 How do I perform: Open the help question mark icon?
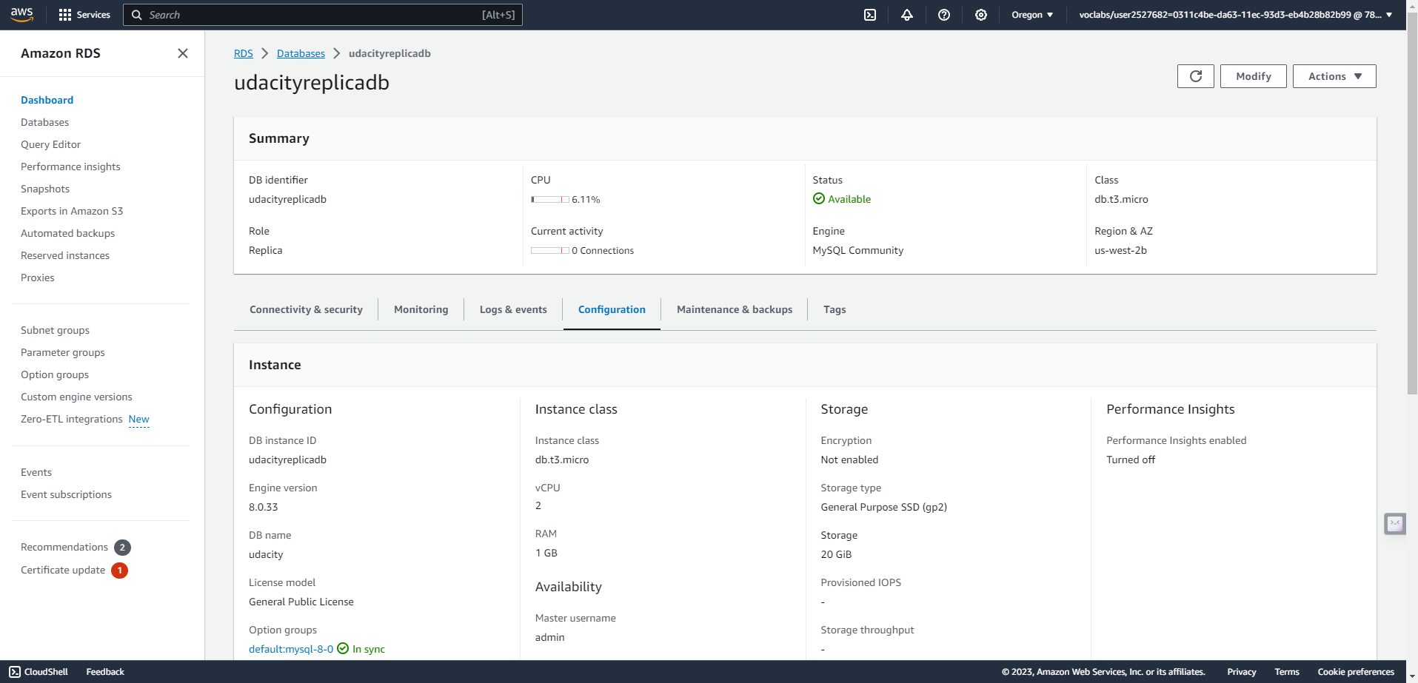coord(944,15)
